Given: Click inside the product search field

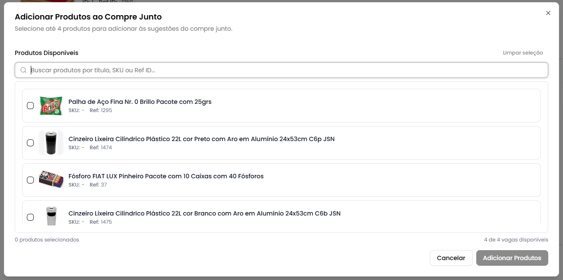Looking at the screenshot, I should pos(173,70).
